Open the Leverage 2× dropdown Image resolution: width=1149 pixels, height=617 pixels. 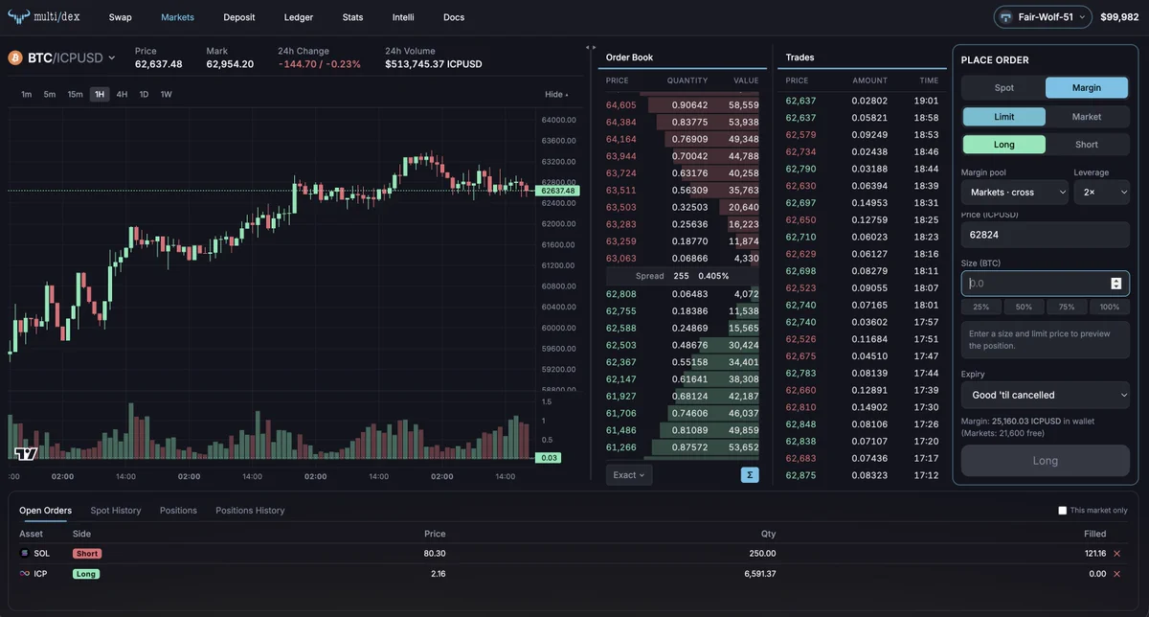(1101, 193)
